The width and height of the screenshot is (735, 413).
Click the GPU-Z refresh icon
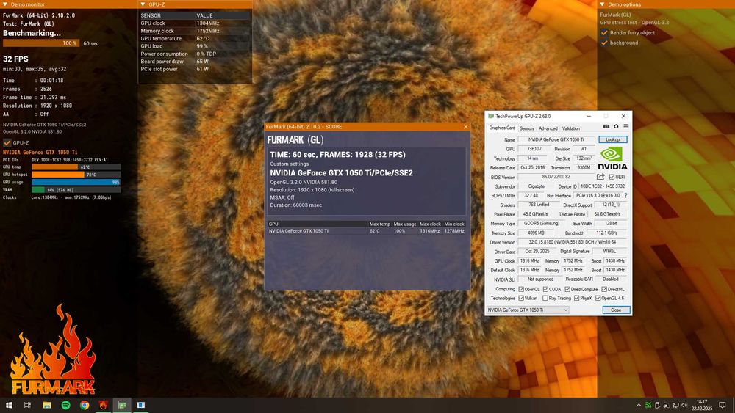[x=616, y=127]
